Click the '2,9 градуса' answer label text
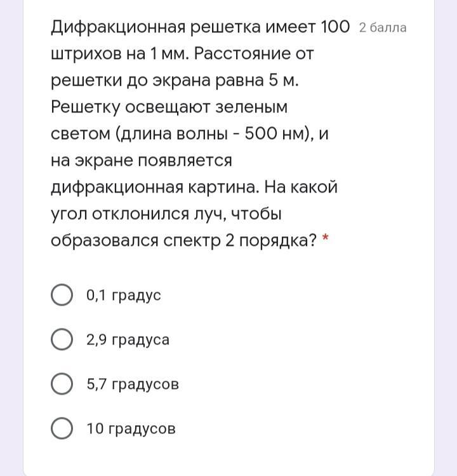457x476 pixels. 128,340
